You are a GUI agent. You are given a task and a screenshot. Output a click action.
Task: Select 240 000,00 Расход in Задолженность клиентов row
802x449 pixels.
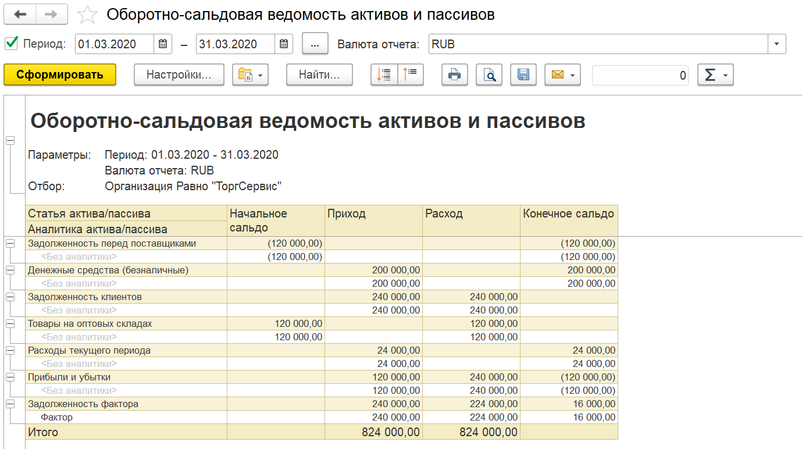coord(471,297)
